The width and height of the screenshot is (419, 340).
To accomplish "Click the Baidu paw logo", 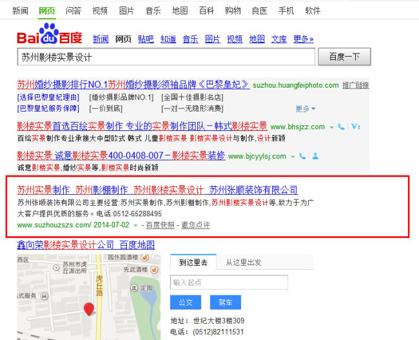I will pos(50,34).
